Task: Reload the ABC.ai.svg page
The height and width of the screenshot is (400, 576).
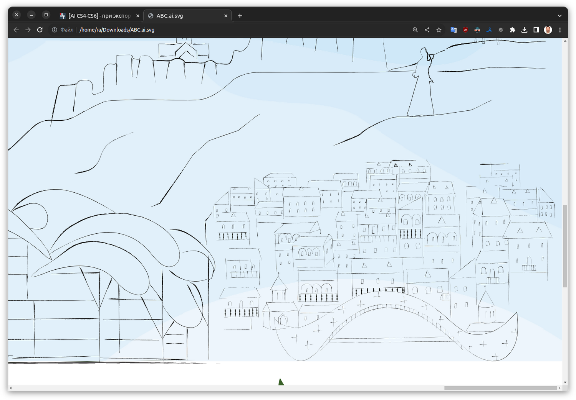Action: click(40, 30)
